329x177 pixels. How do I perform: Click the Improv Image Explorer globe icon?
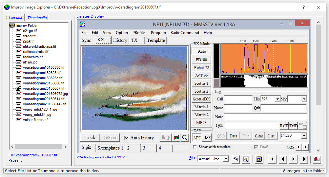click(7, 7)
